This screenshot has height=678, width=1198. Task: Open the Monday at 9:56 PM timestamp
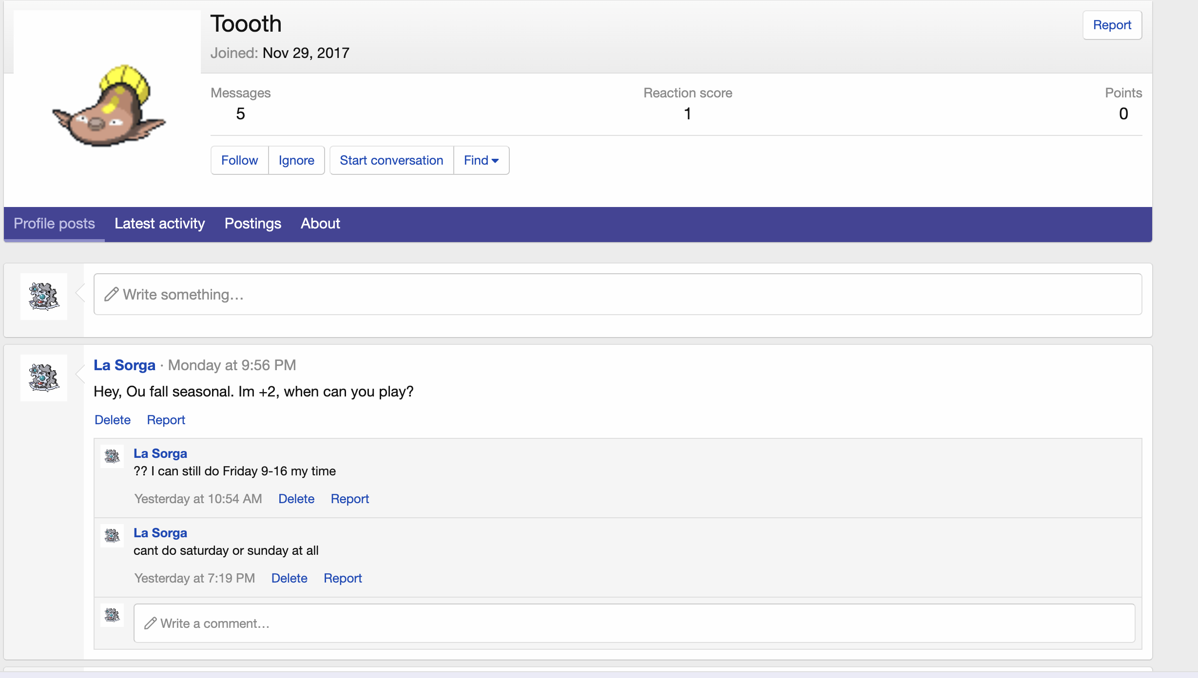tap(232, 365)
